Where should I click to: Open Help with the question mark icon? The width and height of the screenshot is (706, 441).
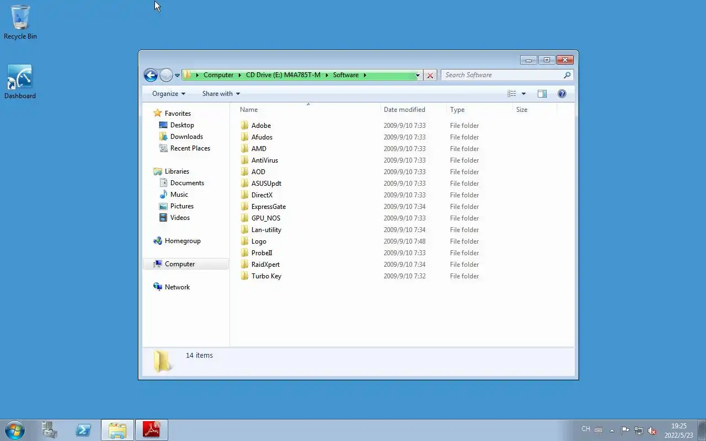562,94
